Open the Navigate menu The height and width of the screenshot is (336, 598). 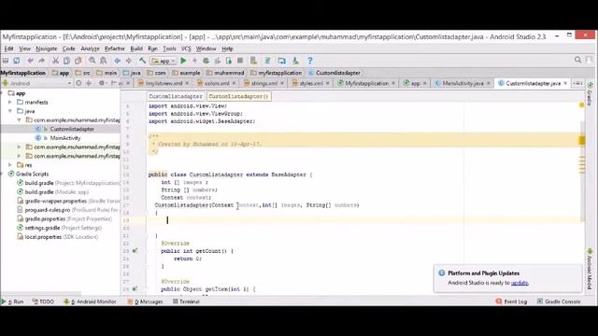point(46,49)
